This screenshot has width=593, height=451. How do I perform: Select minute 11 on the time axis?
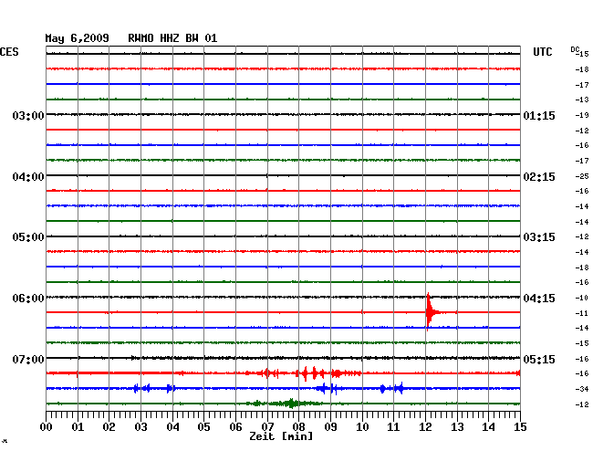pos(394,426)
